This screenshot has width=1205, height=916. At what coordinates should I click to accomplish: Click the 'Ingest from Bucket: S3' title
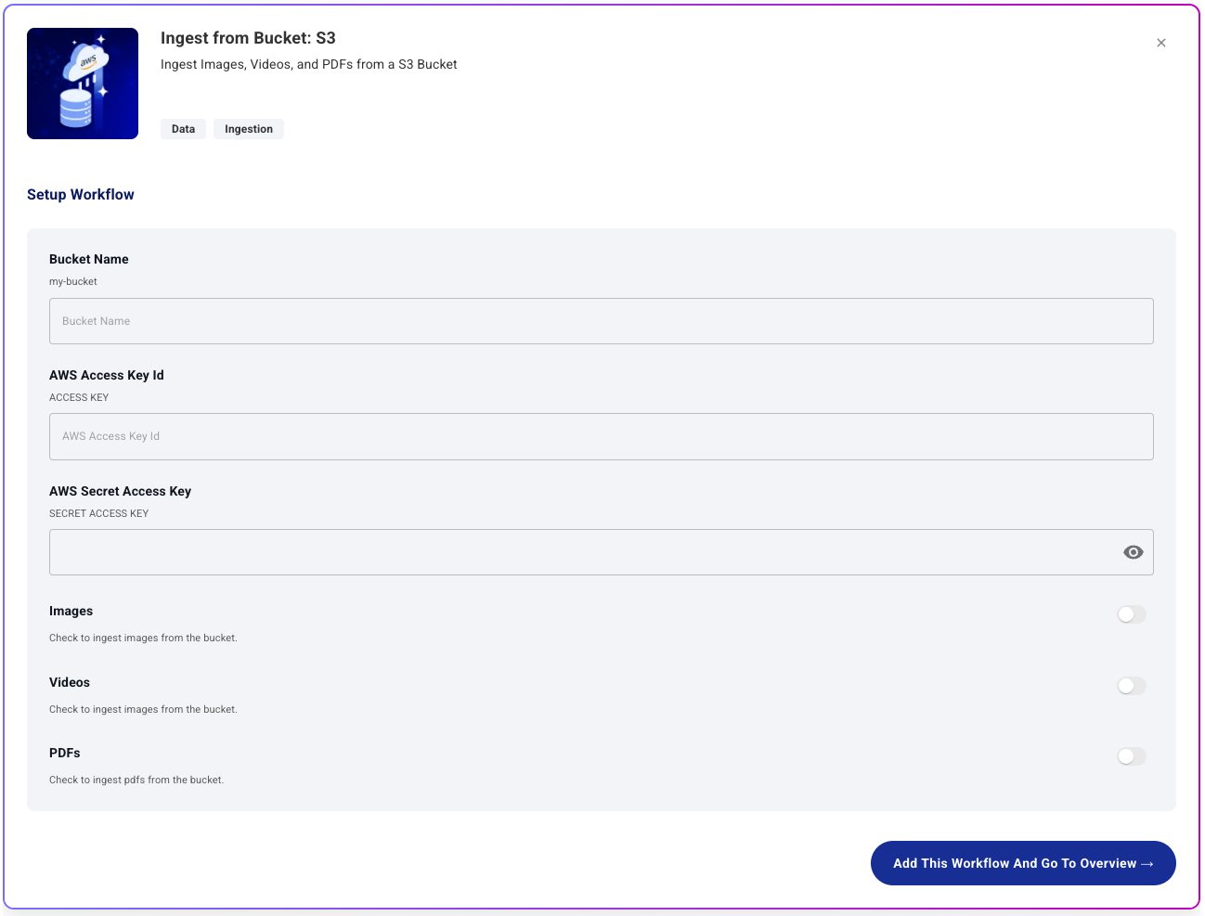click(248, 38)
